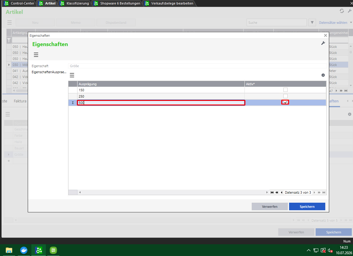Viewport: 353px width, 256px height.
Task: Open the wrench settings icon in Eigenschaften dialog
Action: click(x=323, y=43)
